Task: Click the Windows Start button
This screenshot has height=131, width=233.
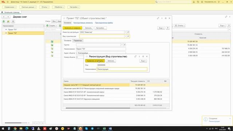Action: [x=3, y=128]
